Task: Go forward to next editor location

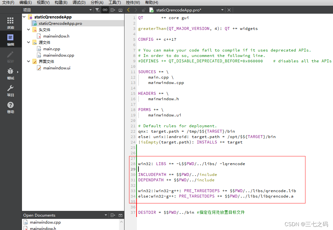Action: click(x=136, y=10)
